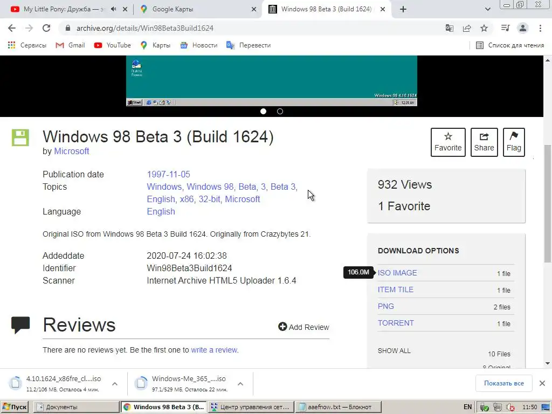The width and height of the screenshot is (552, 414).
Task: Open the English language link
Action: point(161,211)
